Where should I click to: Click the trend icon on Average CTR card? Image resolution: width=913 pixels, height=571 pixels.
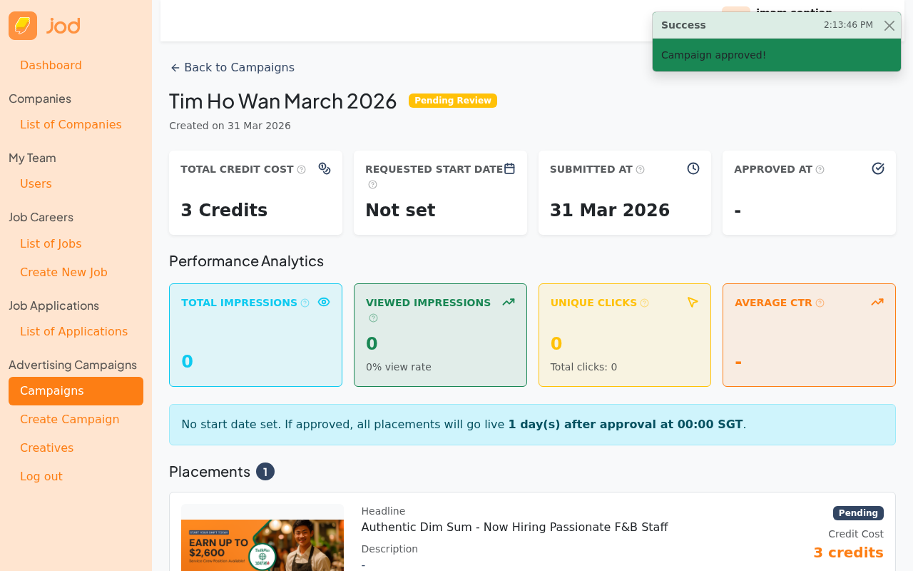[877, 302]
